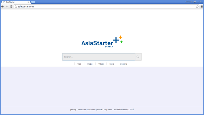The image size is (204, 115).
Task: Click the magnifier search button
Action: pos(138,57)
